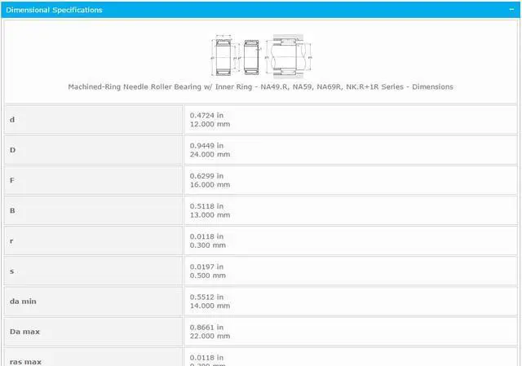Select the da min row label
This screenshot has height=366, width=522.
tap(23, 302)
